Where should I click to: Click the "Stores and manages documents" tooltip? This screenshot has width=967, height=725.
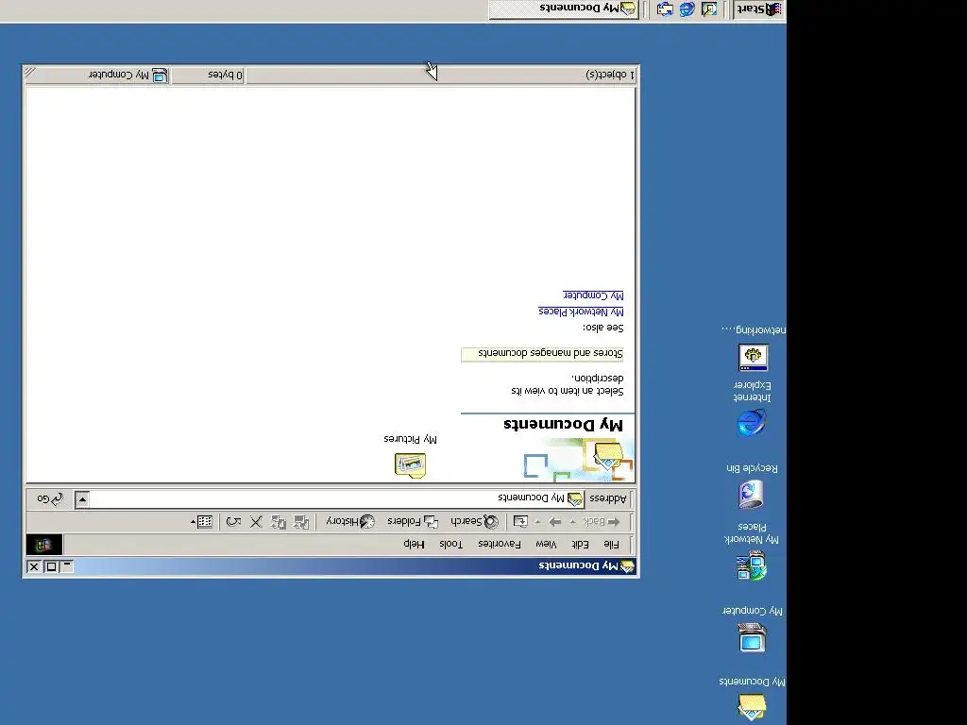coord(542,354)
